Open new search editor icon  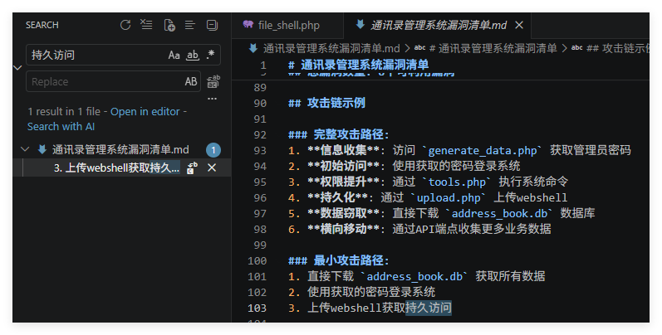coord(169,25)
